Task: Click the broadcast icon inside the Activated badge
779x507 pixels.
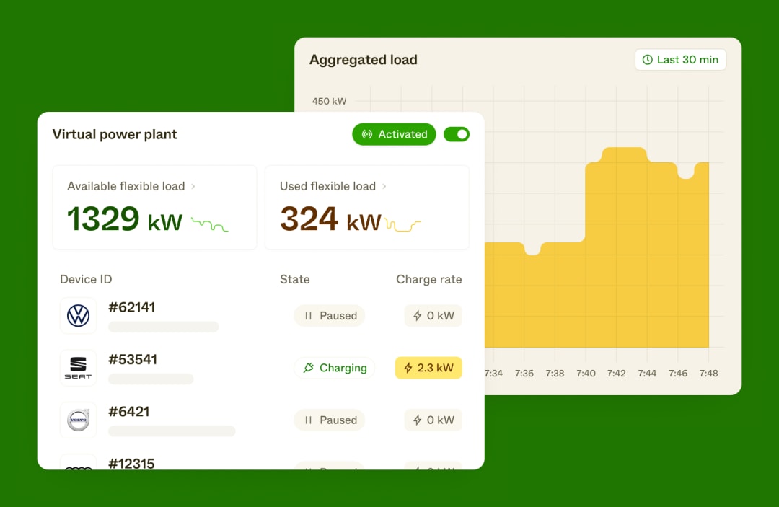Action: pyautogui.click(x=367, y=134)
